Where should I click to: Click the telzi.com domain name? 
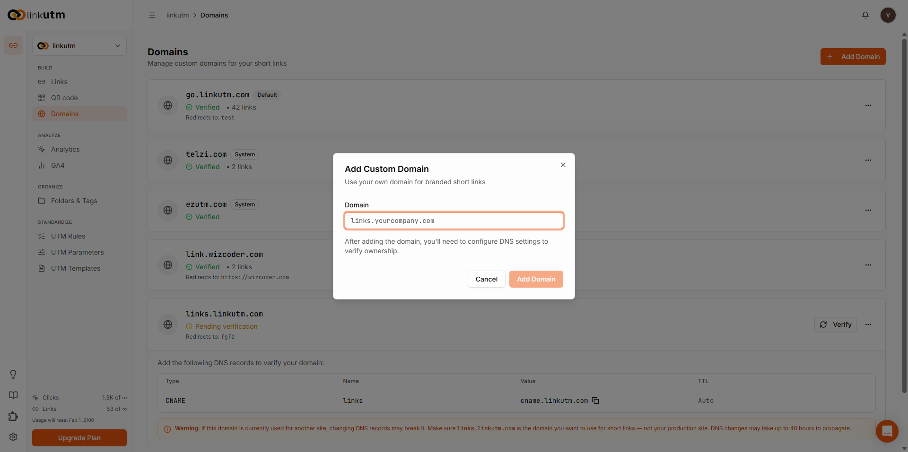click(206, 154)
